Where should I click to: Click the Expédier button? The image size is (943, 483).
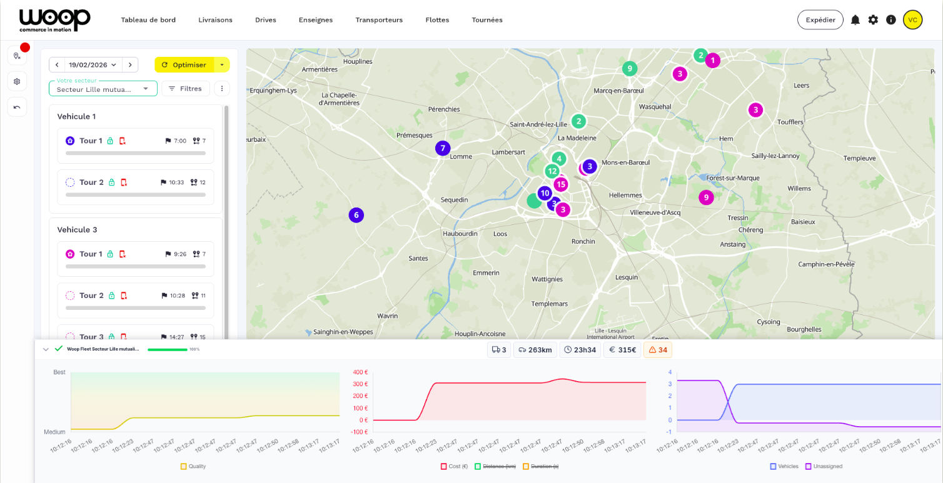tap(820, 20)
